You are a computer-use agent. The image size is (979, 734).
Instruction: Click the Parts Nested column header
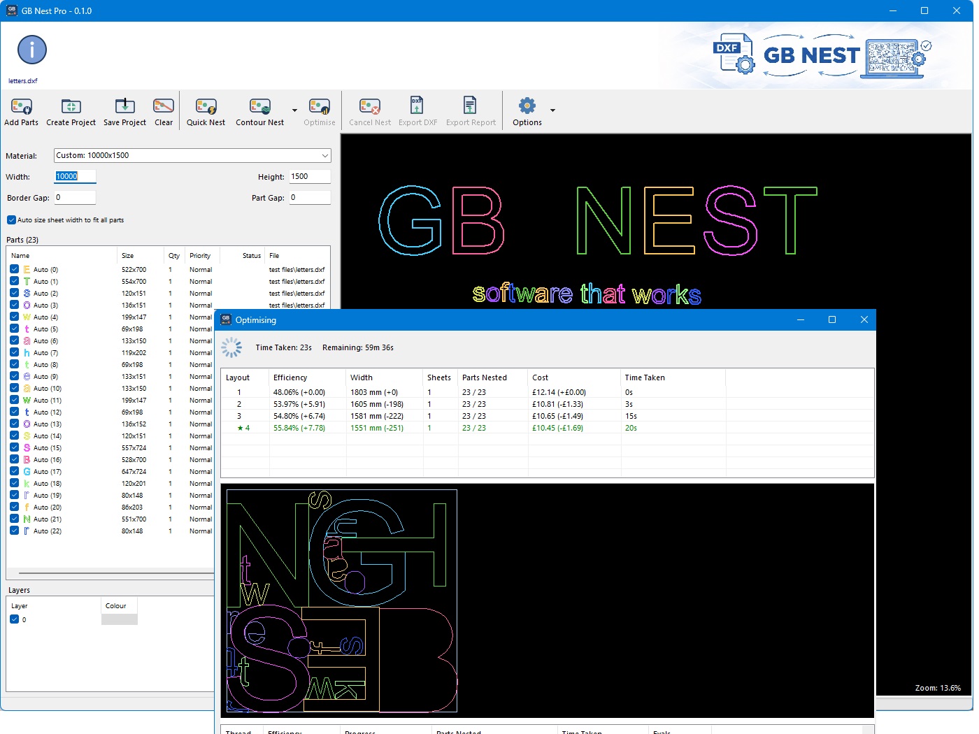coord(493,377)
